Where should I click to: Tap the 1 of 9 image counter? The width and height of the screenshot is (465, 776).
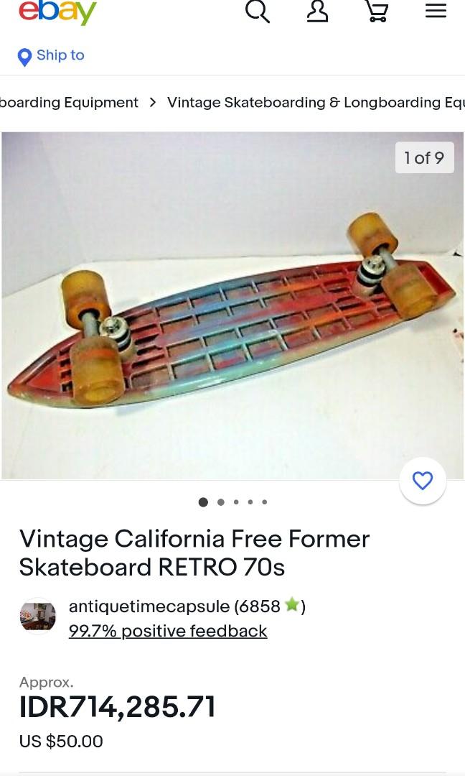click(x=425, y=157)
